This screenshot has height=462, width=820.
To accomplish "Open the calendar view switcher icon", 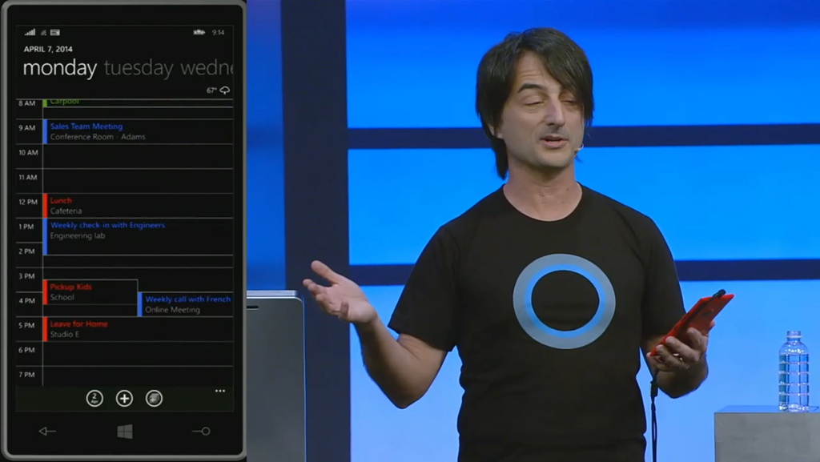I will 154,398.
